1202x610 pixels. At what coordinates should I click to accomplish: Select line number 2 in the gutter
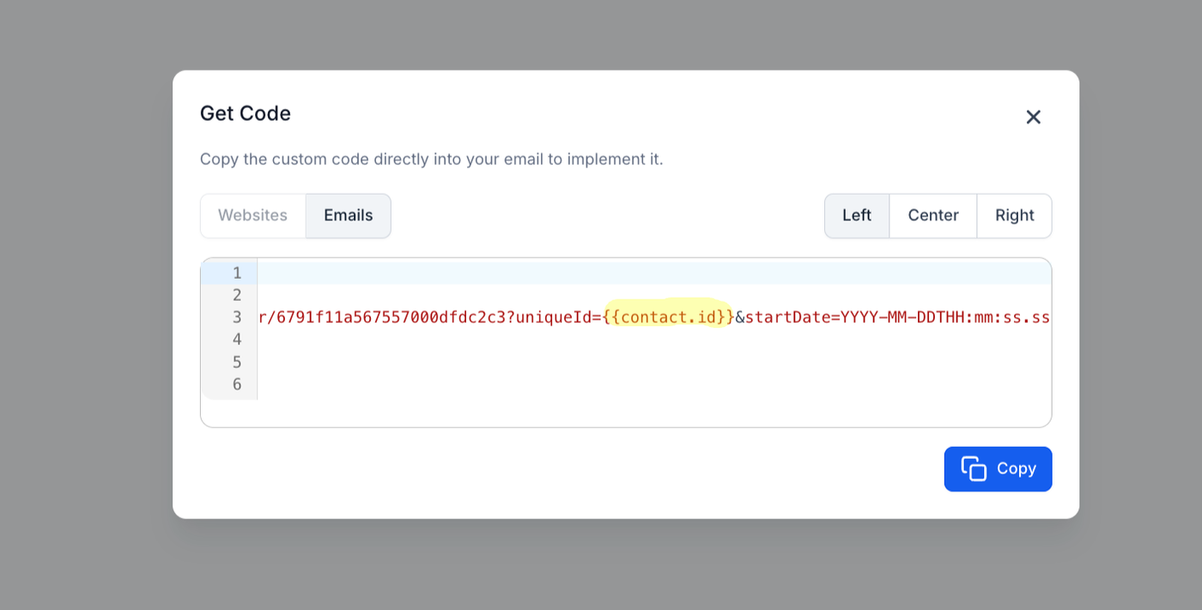pyautogui.click(x=237, y=295)
